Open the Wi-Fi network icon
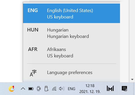Image resolution: width=135 pixels, height=95 pixels. click(54, 89)
